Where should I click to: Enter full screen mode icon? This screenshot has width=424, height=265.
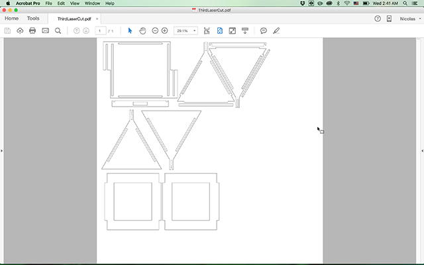[233, 31]
